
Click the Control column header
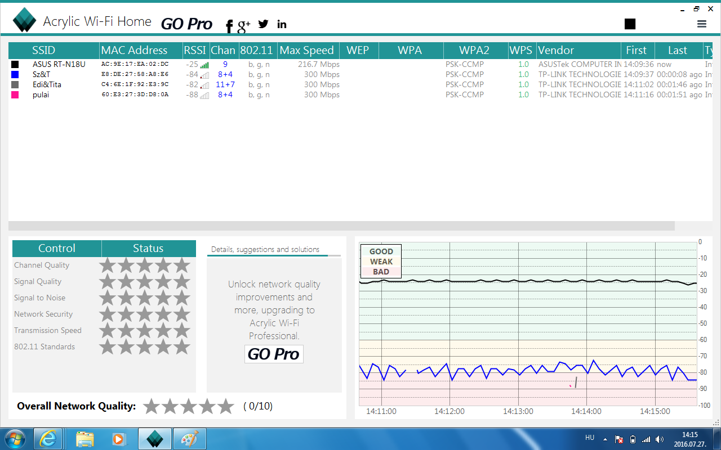tap(57, 249)
